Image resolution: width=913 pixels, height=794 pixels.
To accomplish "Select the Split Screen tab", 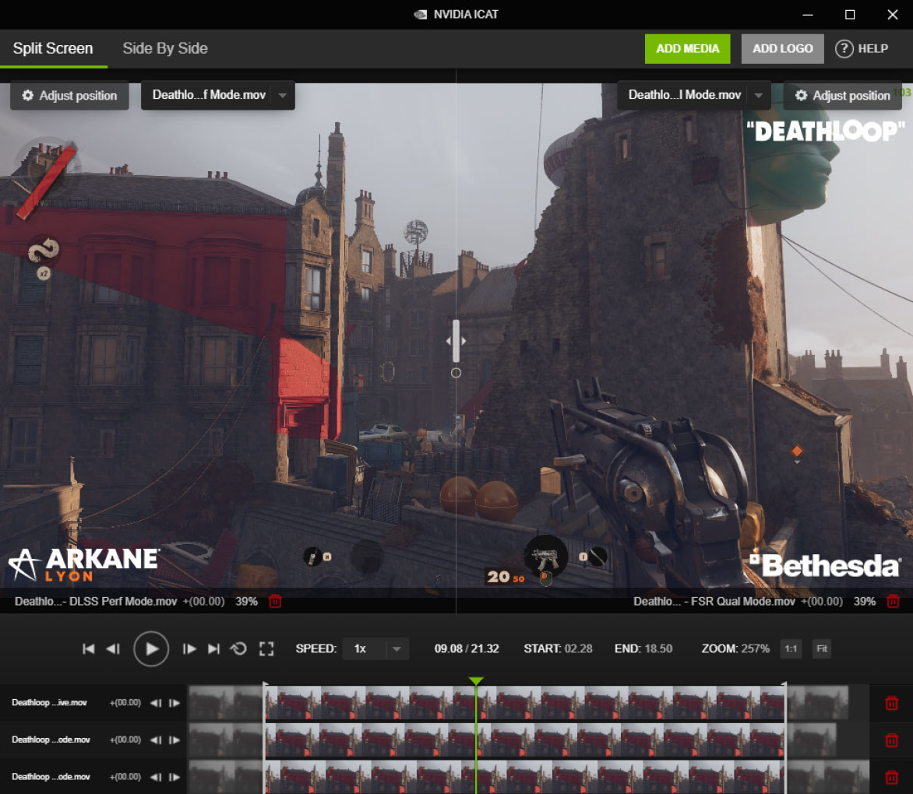I will [53, 48].
